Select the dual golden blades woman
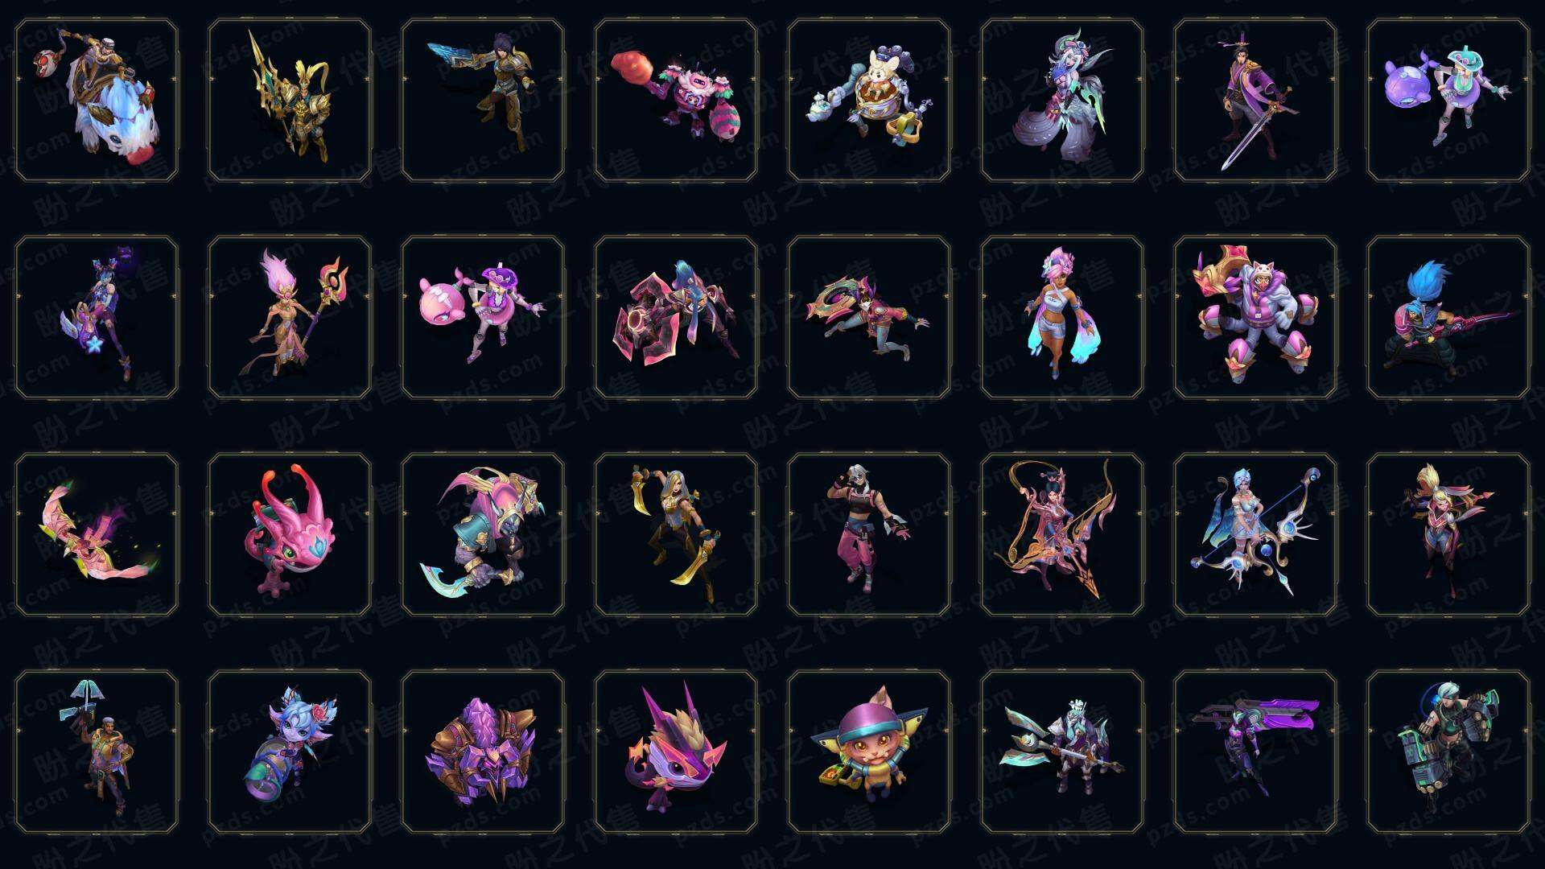Viewport: 1545px width, 869px height. coord(676,534)
